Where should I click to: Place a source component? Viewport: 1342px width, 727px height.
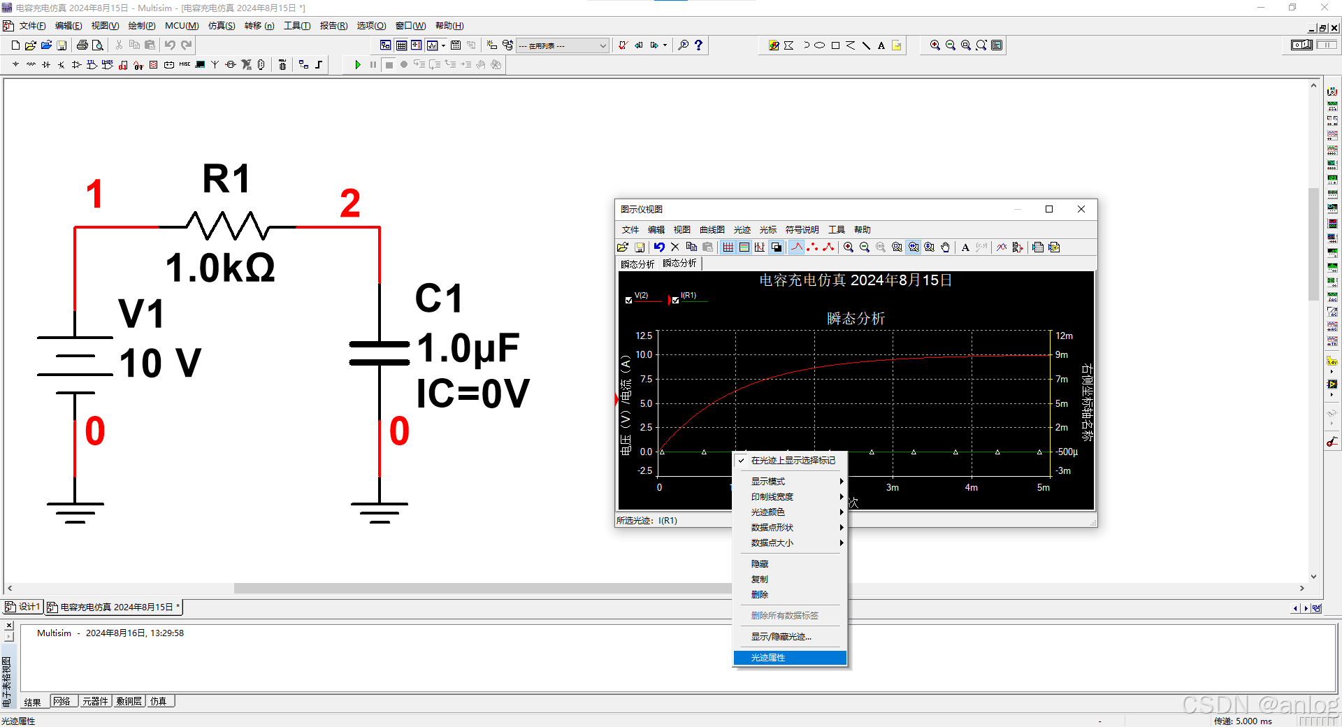(x=15, y=65)
